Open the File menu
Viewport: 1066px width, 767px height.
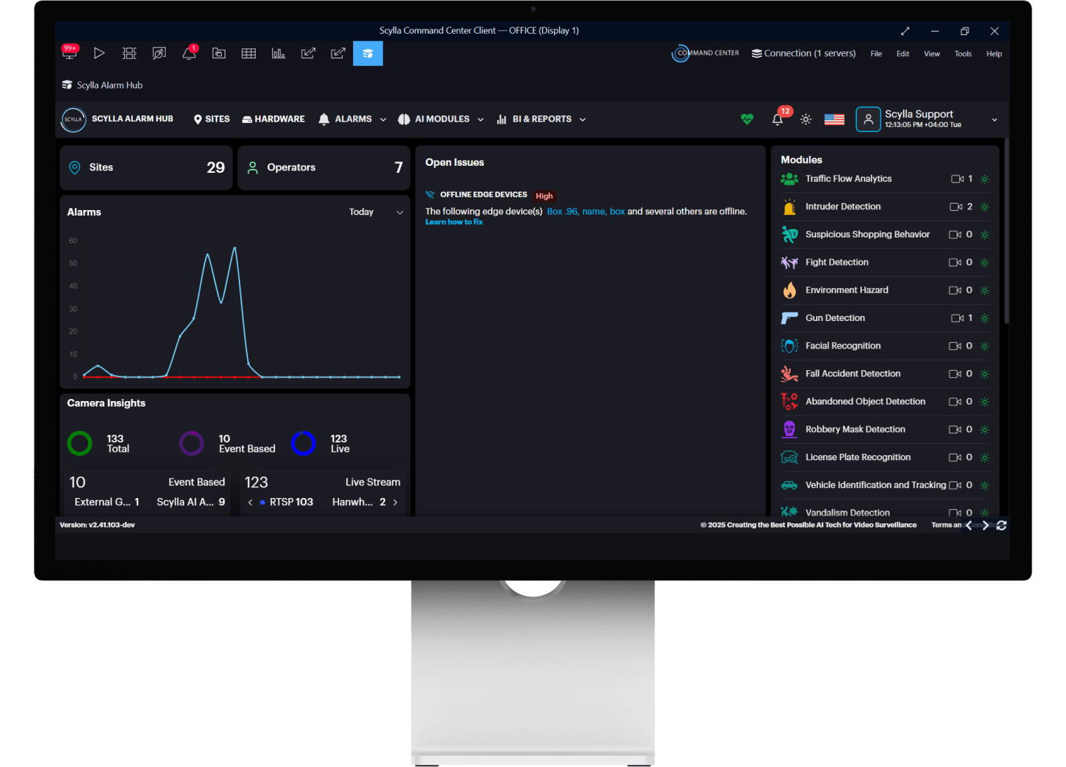876,54
